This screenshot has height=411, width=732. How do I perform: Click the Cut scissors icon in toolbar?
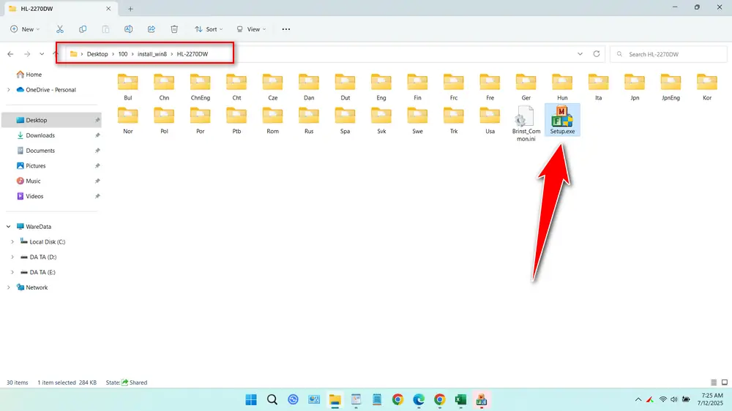click(60, 29)
